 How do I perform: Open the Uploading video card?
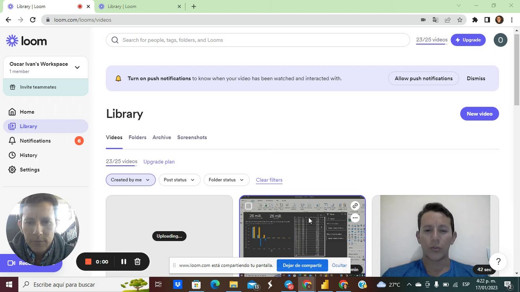click(169, 236)
